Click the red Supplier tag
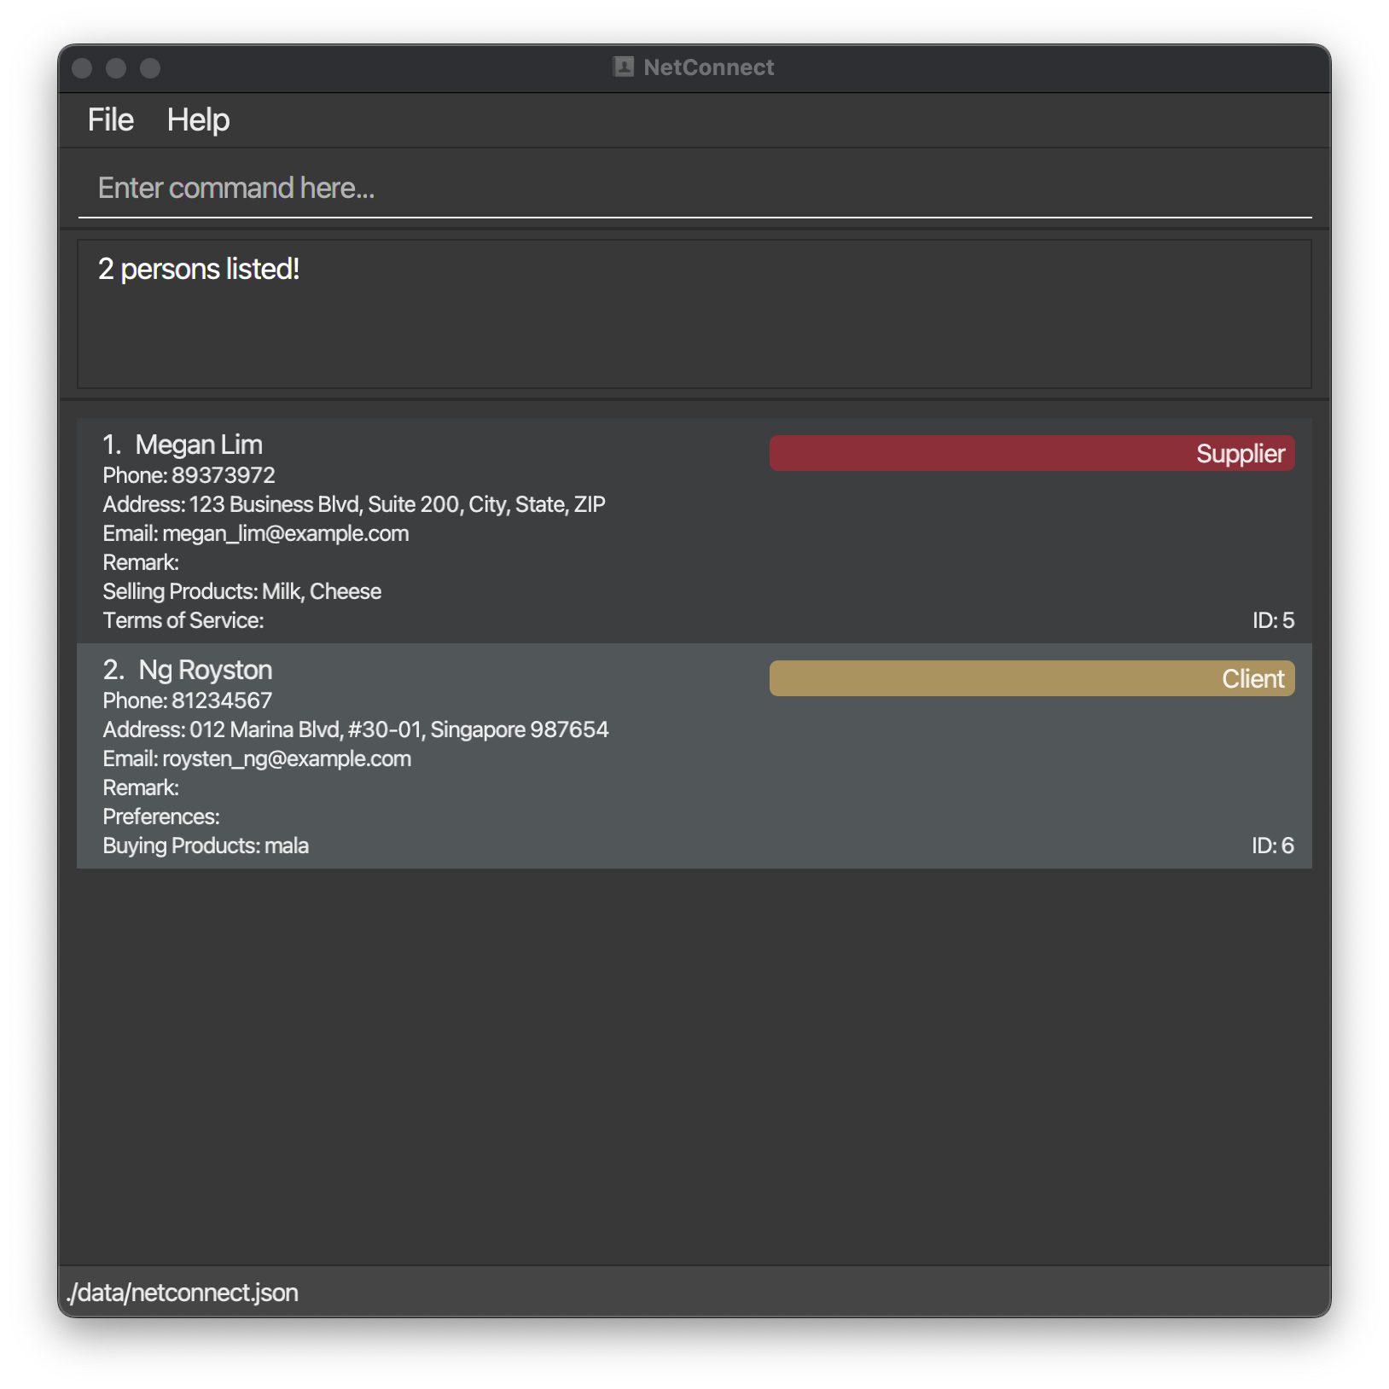 (1032, 453)
